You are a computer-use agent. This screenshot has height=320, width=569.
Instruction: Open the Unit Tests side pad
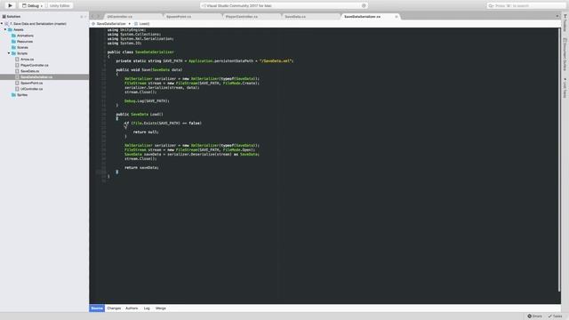pyautogui.click(x=565, y=88)
